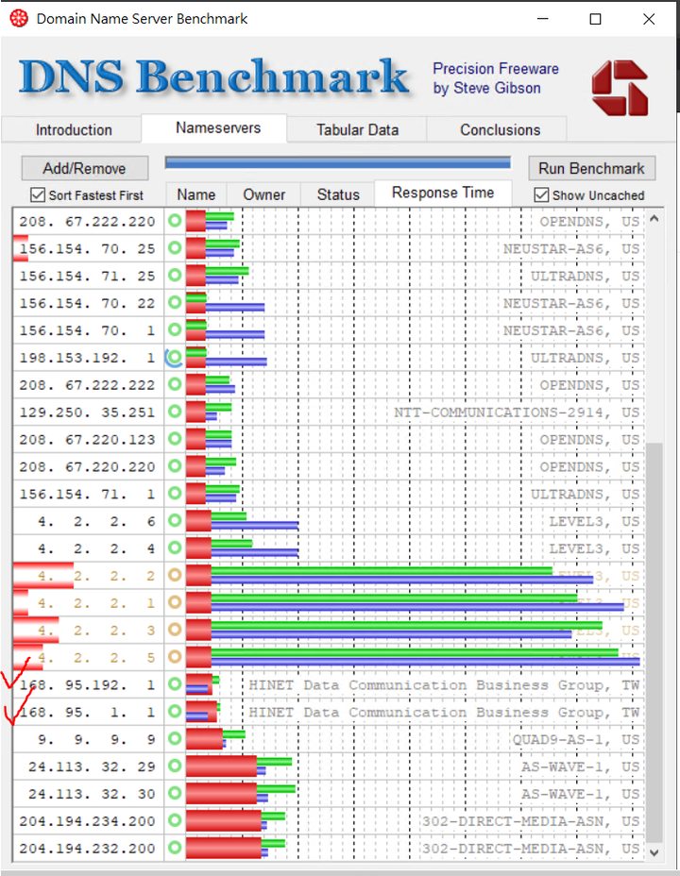Click the green status circle for 208.67.222.220
Screen dimensions: 680x876
click(175, 221)
